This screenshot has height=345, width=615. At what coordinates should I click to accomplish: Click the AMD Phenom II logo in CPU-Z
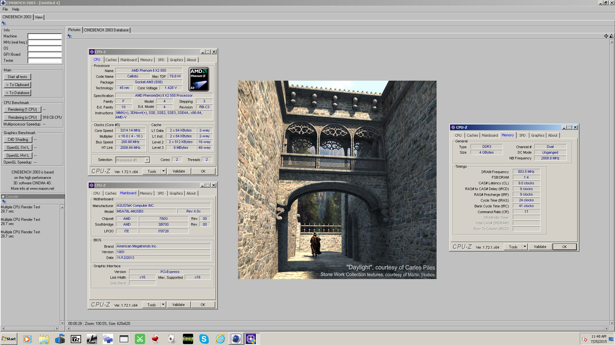tap(199, 79)
